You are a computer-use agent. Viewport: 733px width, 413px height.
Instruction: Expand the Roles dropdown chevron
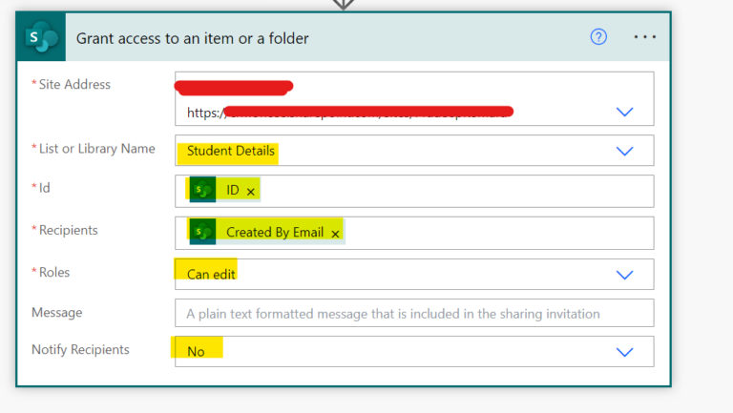click(624, 275)
